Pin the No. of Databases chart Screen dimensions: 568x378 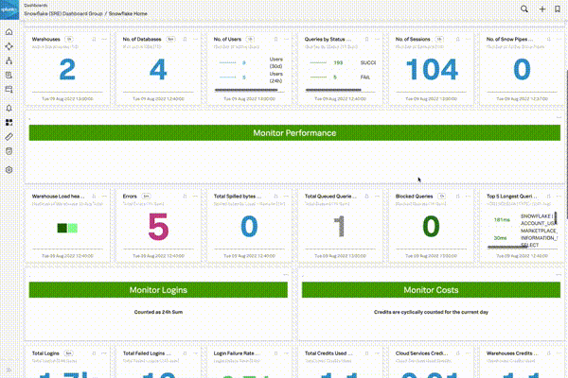183,40
